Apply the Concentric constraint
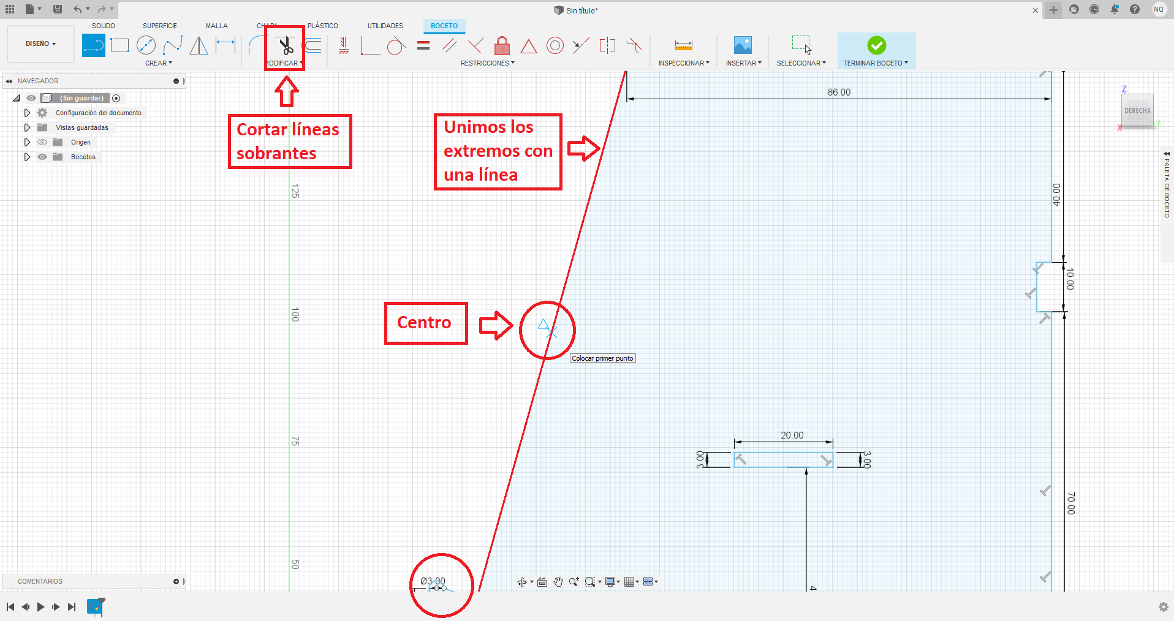This screenshot has width=1174, height=621. click(x=555, y=45)
